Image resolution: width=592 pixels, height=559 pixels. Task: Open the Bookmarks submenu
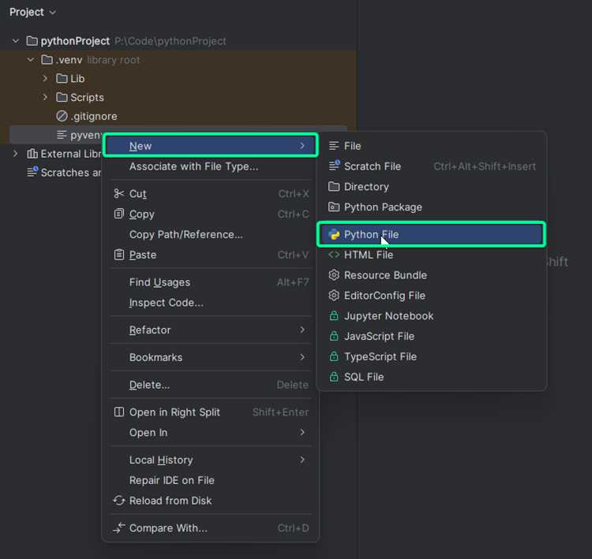[211, 357]
